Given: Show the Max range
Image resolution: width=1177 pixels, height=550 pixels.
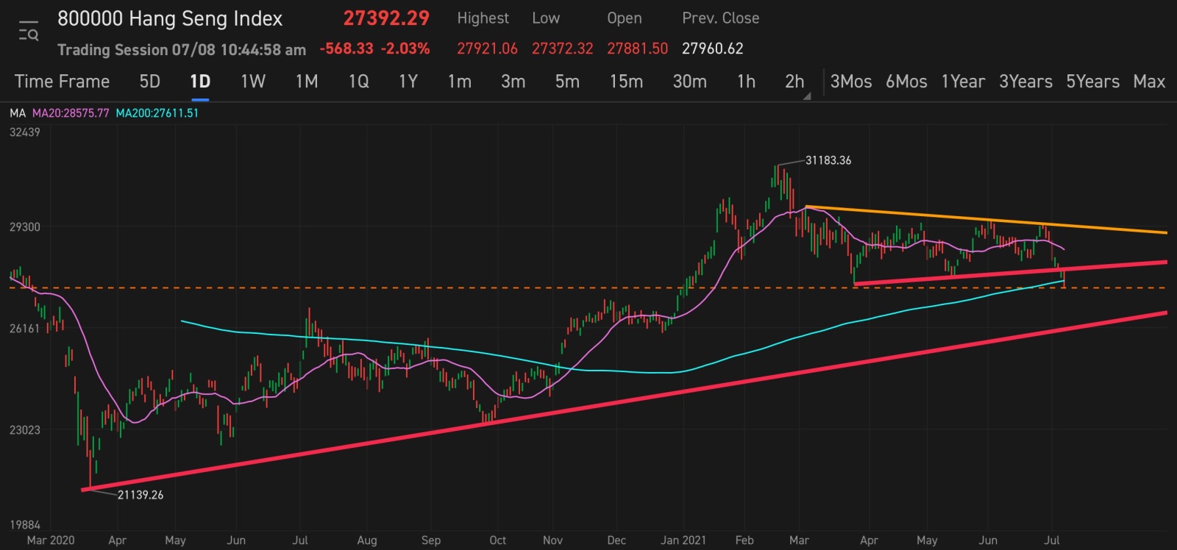Looking at the screenshot, I should click(x=1149, y=82).
